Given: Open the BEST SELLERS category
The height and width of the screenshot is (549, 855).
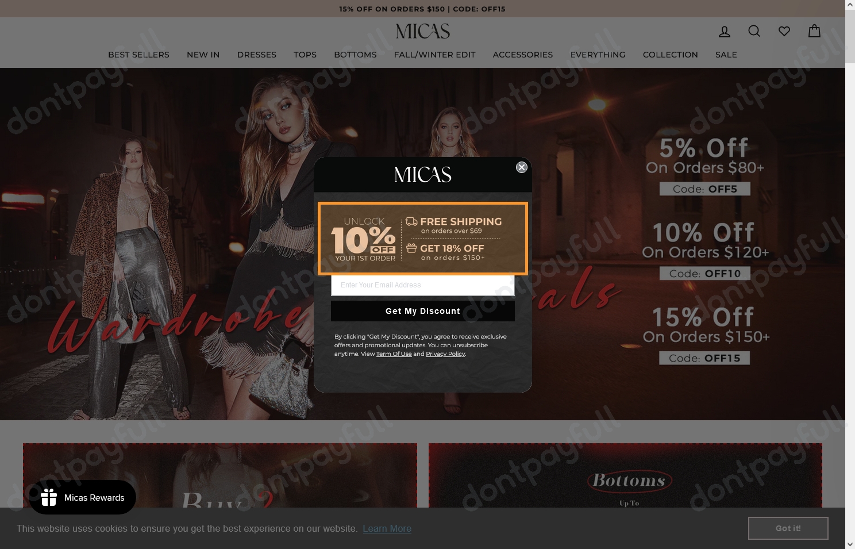Looking at the screenshot, I should (x=138, y=55).
